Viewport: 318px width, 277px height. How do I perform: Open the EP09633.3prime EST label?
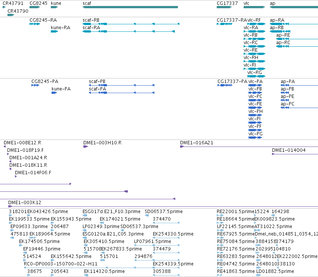29,226
